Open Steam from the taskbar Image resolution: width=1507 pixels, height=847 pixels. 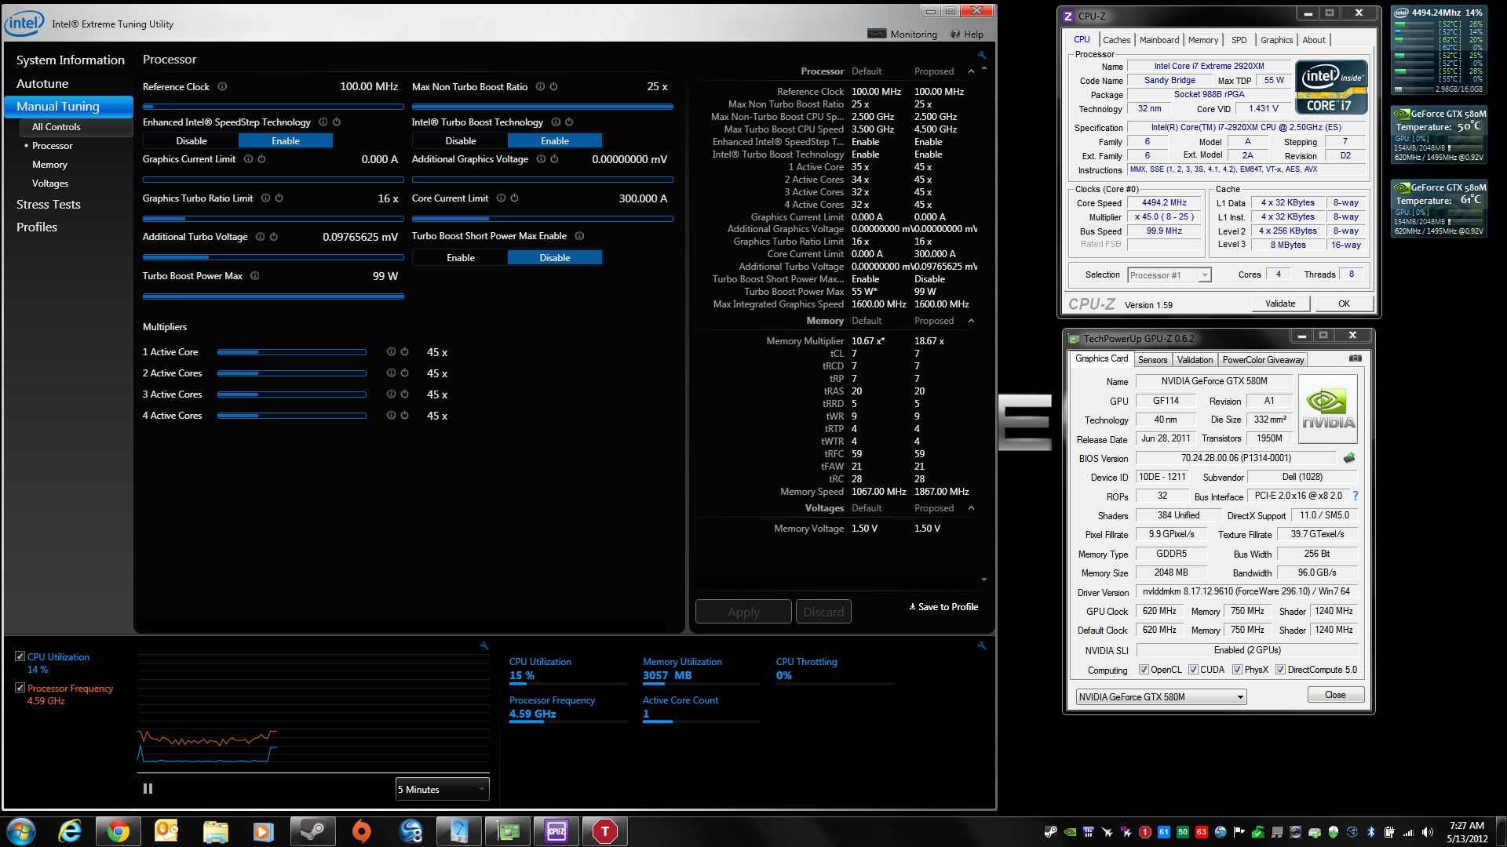(312, 831)
